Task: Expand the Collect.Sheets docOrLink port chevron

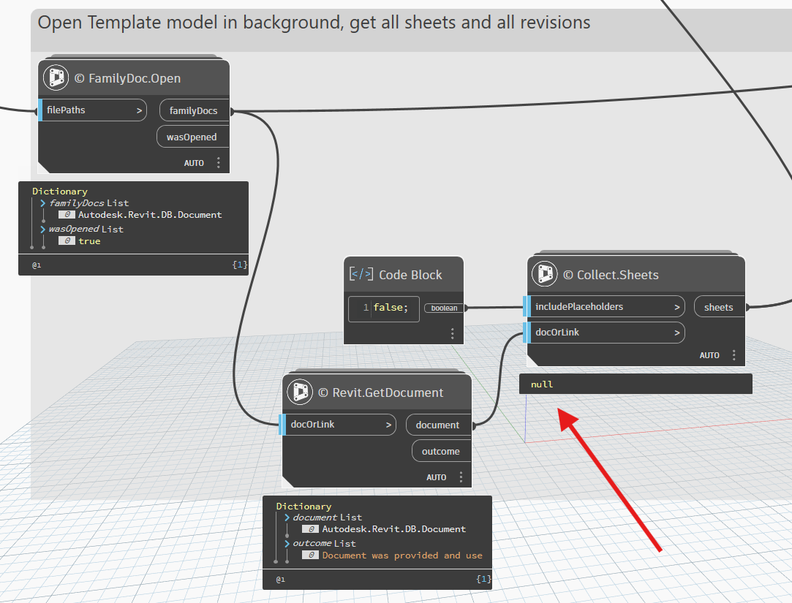Action: click(x=677, y=333)
